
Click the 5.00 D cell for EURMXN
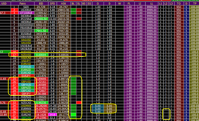(110, 109)
